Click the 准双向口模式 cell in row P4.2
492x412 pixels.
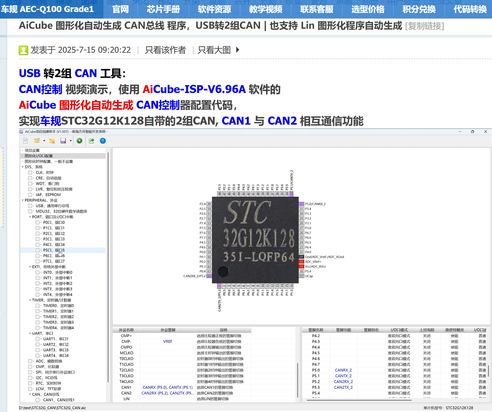399,336
